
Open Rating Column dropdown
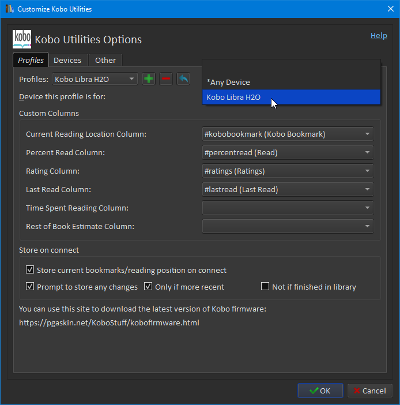pyautogui.click(x=288, y=171)
